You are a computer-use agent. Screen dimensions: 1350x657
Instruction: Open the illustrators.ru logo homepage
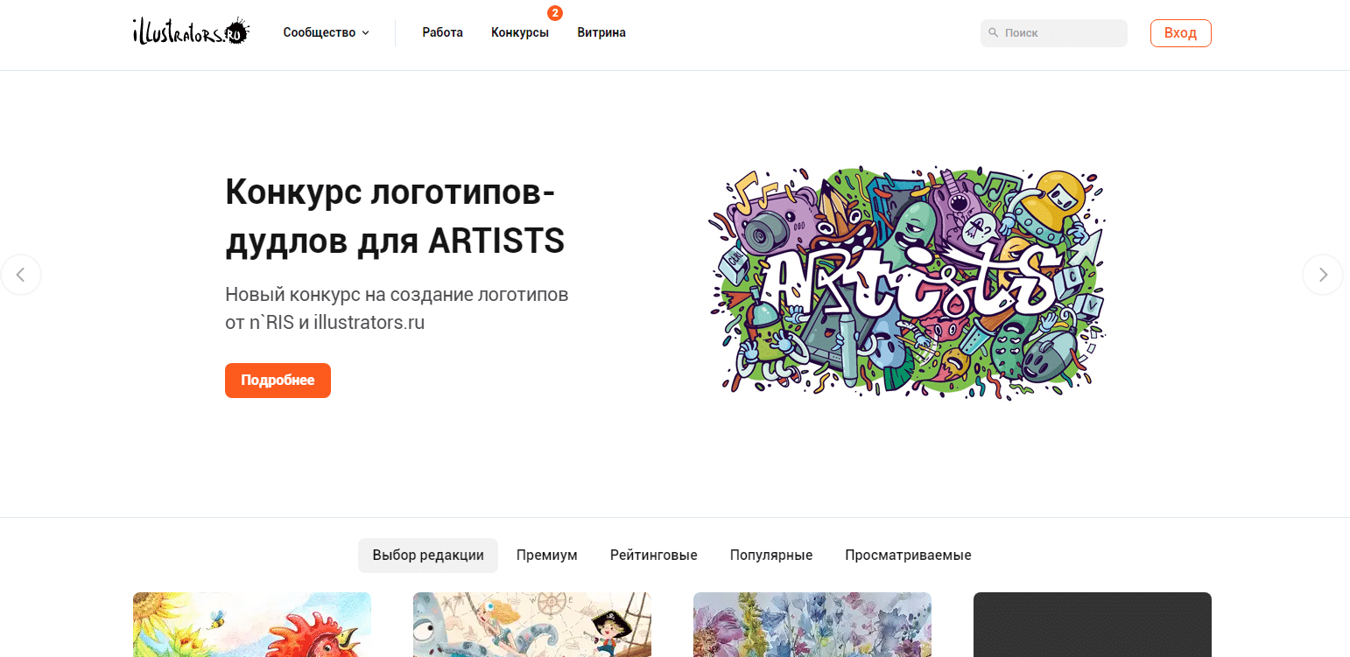[191, 31]
